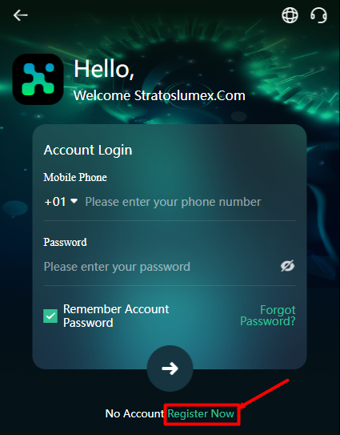Expand the +01 country code dropdown arrow
The image size is (340, 435).
(x=74, y=200)
